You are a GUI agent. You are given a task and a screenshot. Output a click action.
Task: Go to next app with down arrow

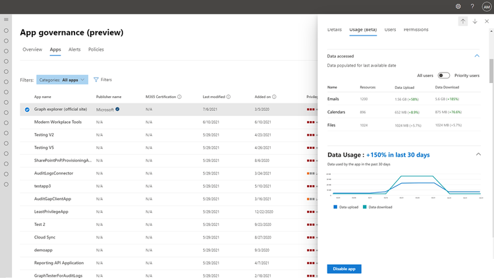point(475,21)
